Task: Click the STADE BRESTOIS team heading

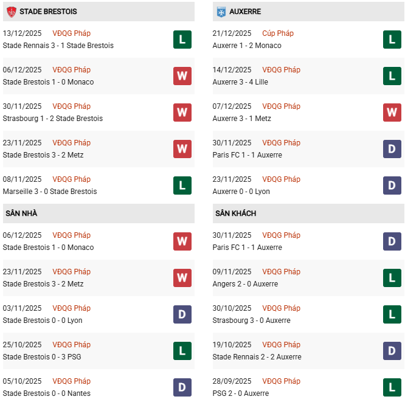Action: pos(48,12)
